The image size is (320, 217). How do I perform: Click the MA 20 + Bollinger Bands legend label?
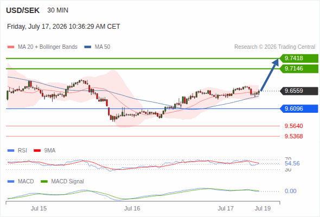pos(48,47)
